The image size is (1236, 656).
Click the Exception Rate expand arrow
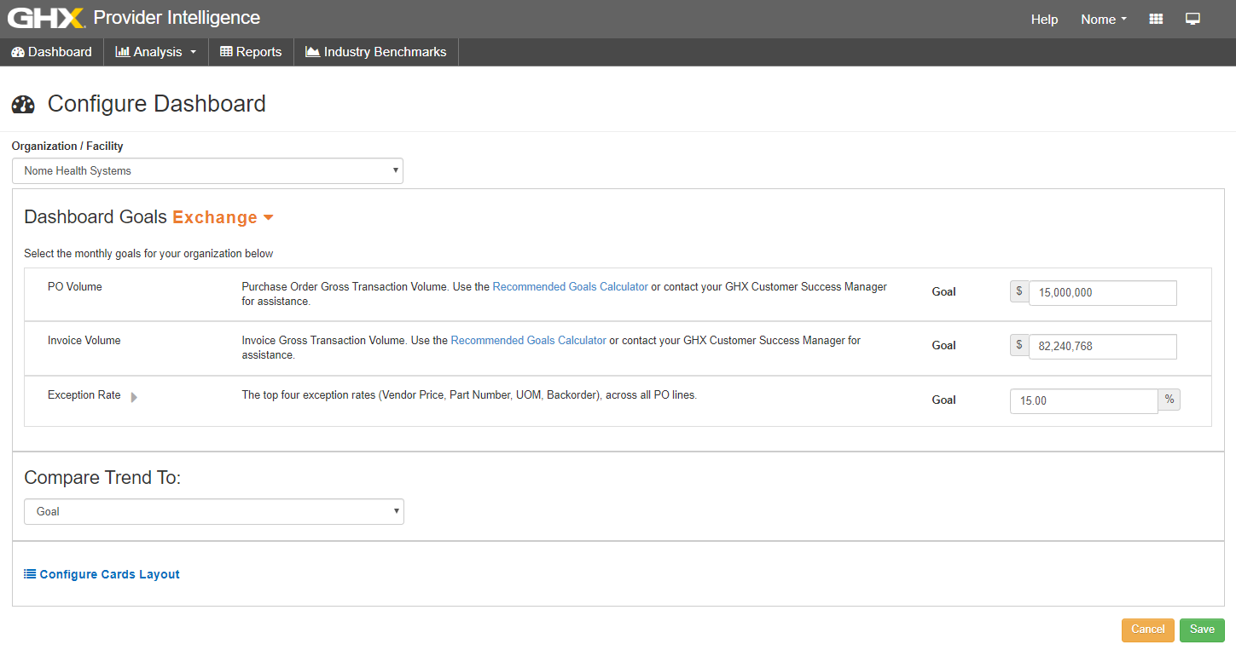pyautogui.click(x=134, y=397)
